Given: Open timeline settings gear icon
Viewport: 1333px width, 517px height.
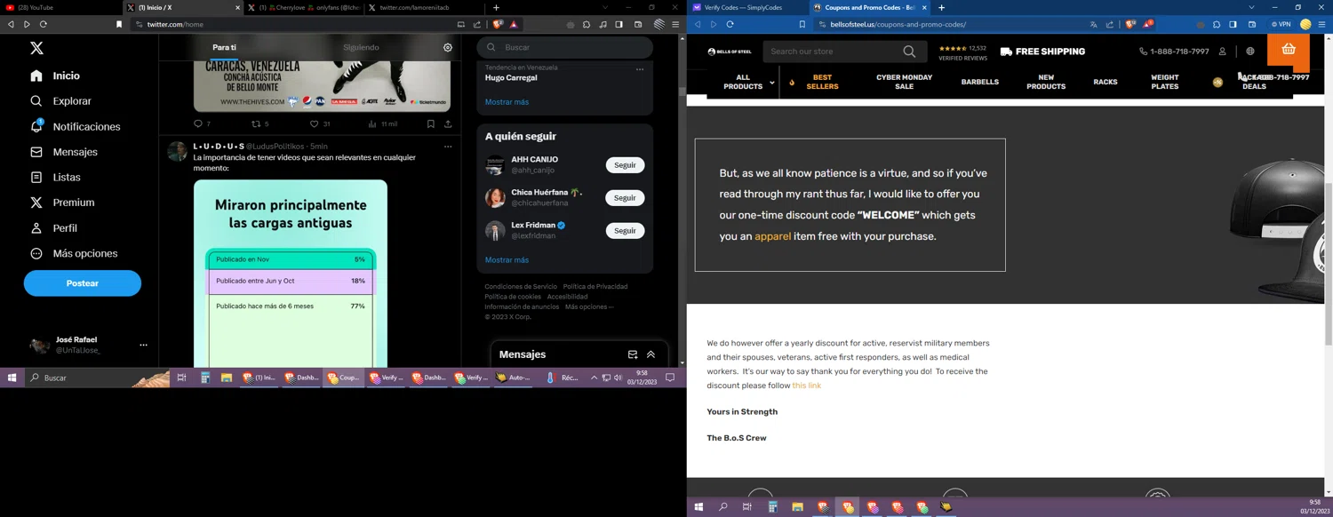Looking at the screenshot, I should pyautogui.click(x=448, y=47).
